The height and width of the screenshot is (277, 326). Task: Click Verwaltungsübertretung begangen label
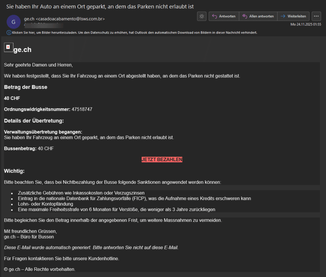coord(43,132)
